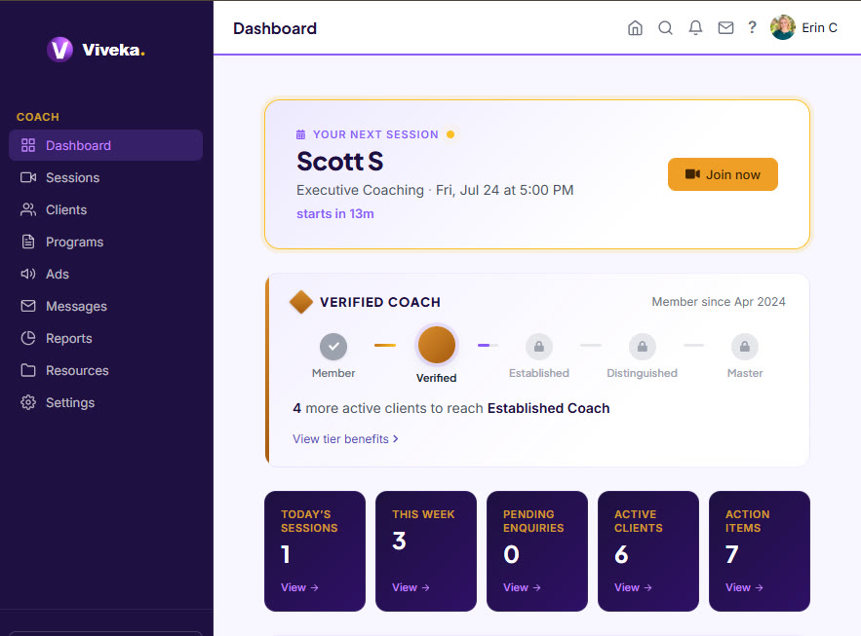This screenshot has height=636, width=861.
Task: Click the Scott S session name
Action: point(340,162)
